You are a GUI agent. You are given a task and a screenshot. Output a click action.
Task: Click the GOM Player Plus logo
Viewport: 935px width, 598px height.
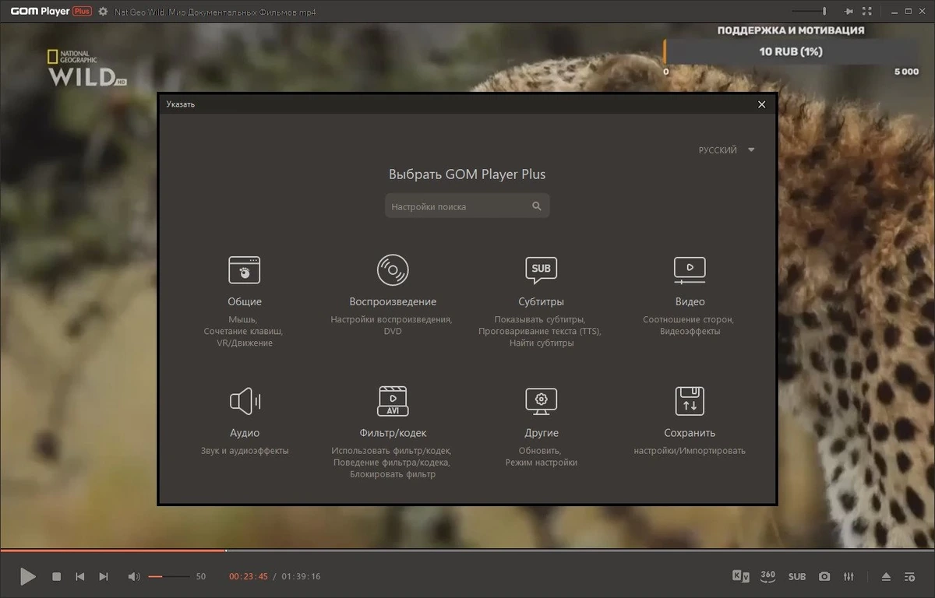click(x=51, y=12)
